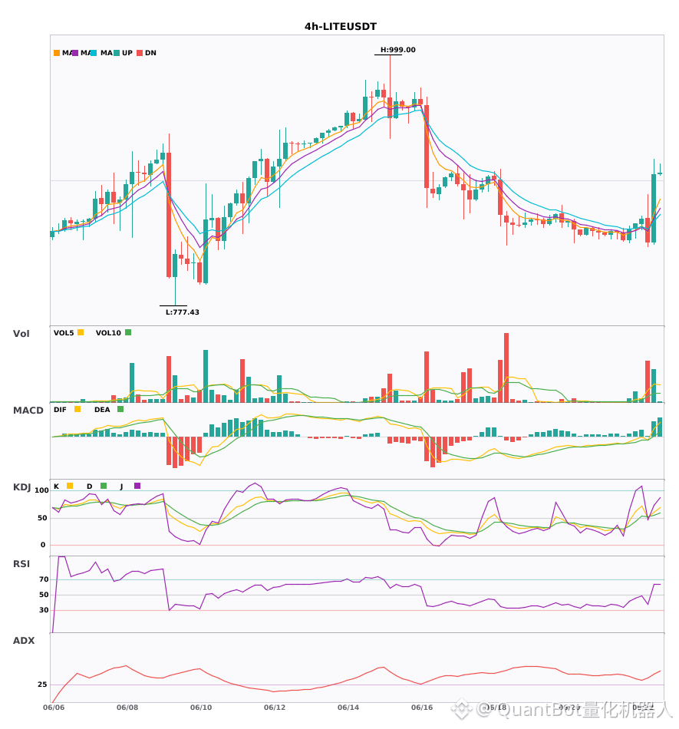
Task: Click the 06/08 date axis label
Action: point(127,708)
